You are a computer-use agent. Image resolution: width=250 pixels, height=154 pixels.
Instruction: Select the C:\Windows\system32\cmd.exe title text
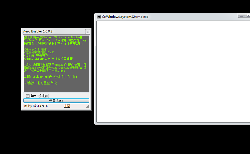[125, 17]
